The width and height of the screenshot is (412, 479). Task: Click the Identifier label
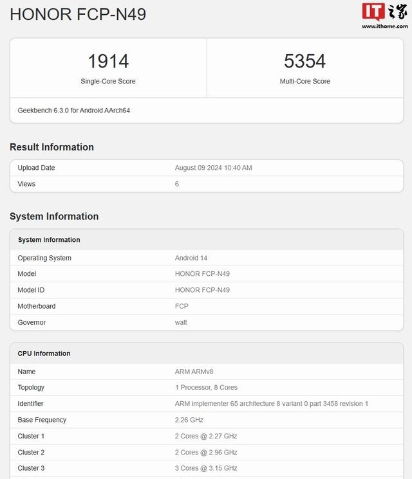30,404
